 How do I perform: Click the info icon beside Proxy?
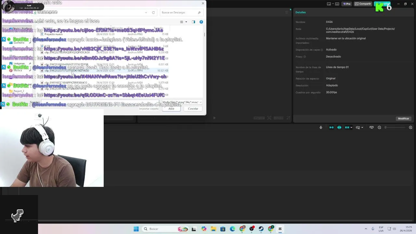tap(305, 57)
